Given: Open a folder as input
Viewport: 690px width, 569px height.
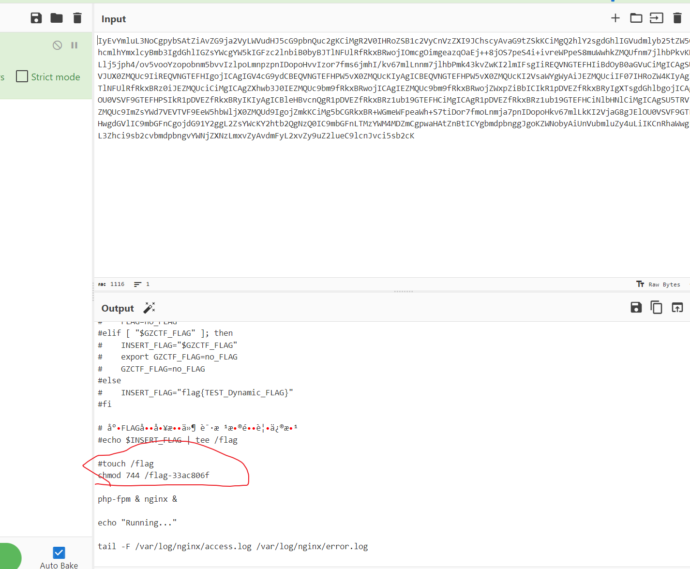Looking at the screenshot, I should tap(636, 18).
